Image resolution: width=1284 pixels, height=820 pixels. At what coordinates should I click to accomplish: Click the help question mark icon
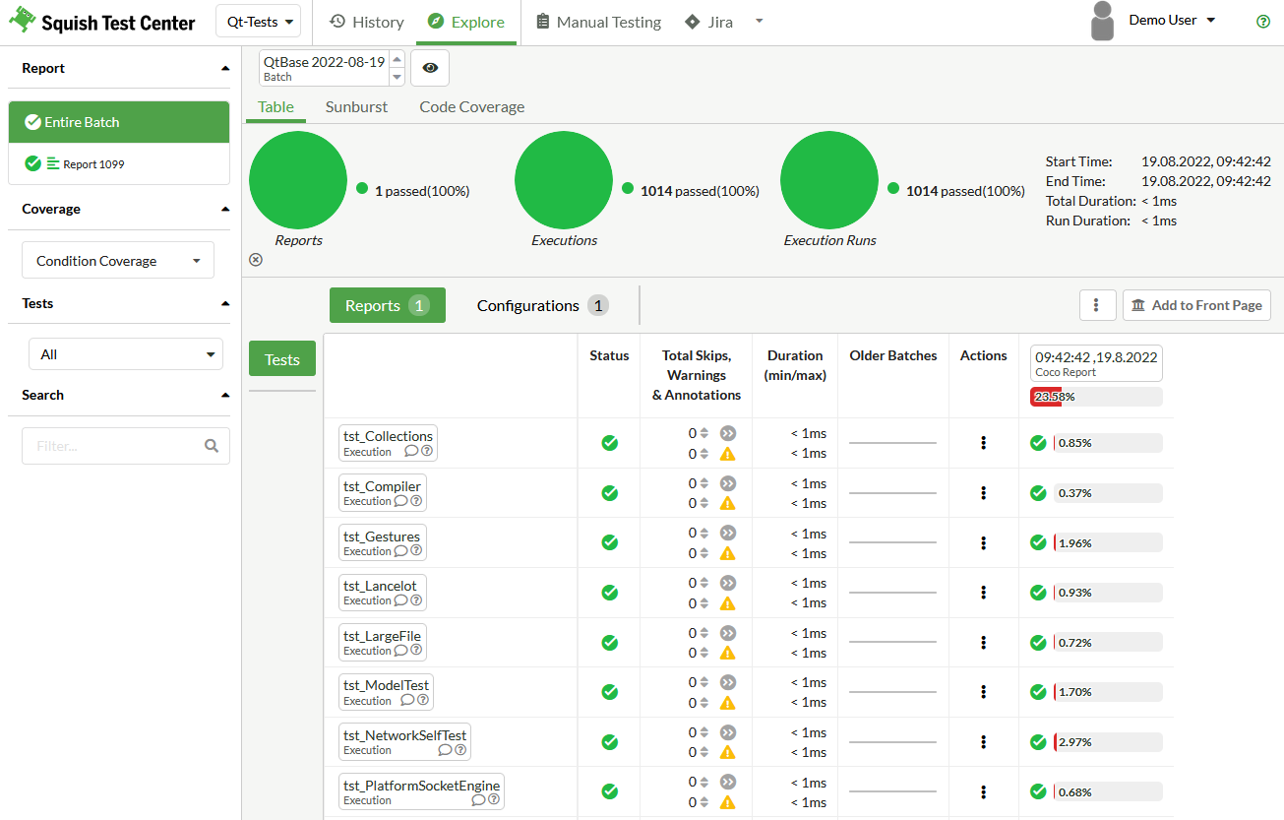tap(1263, 22)
